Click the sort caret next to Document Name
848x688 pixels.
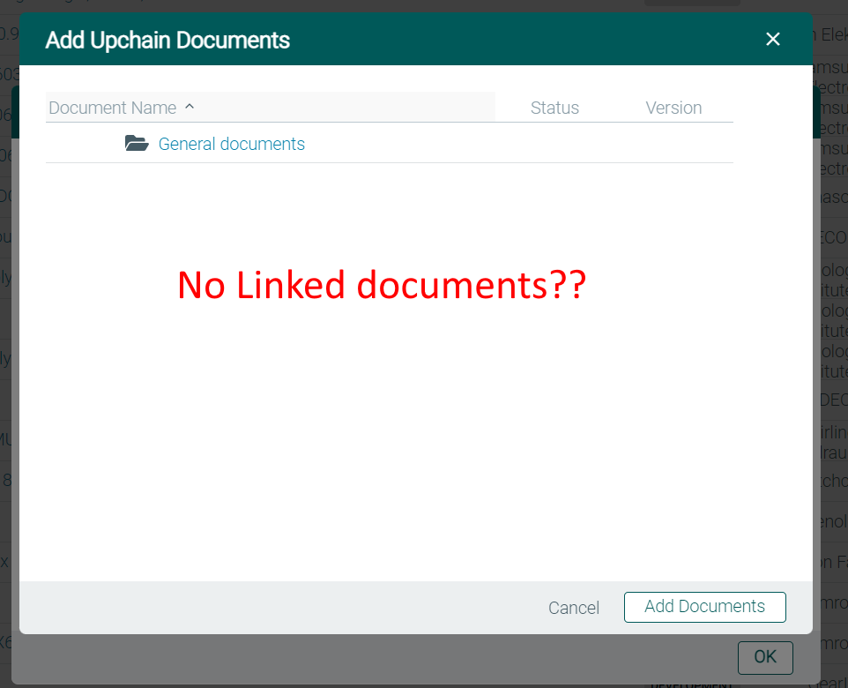click(189, 107)
